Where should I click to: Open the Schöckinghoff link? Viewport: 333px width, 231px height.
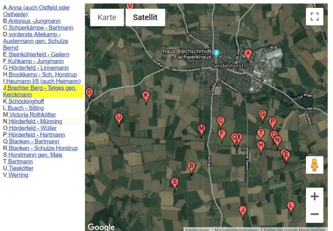(26, 101)
